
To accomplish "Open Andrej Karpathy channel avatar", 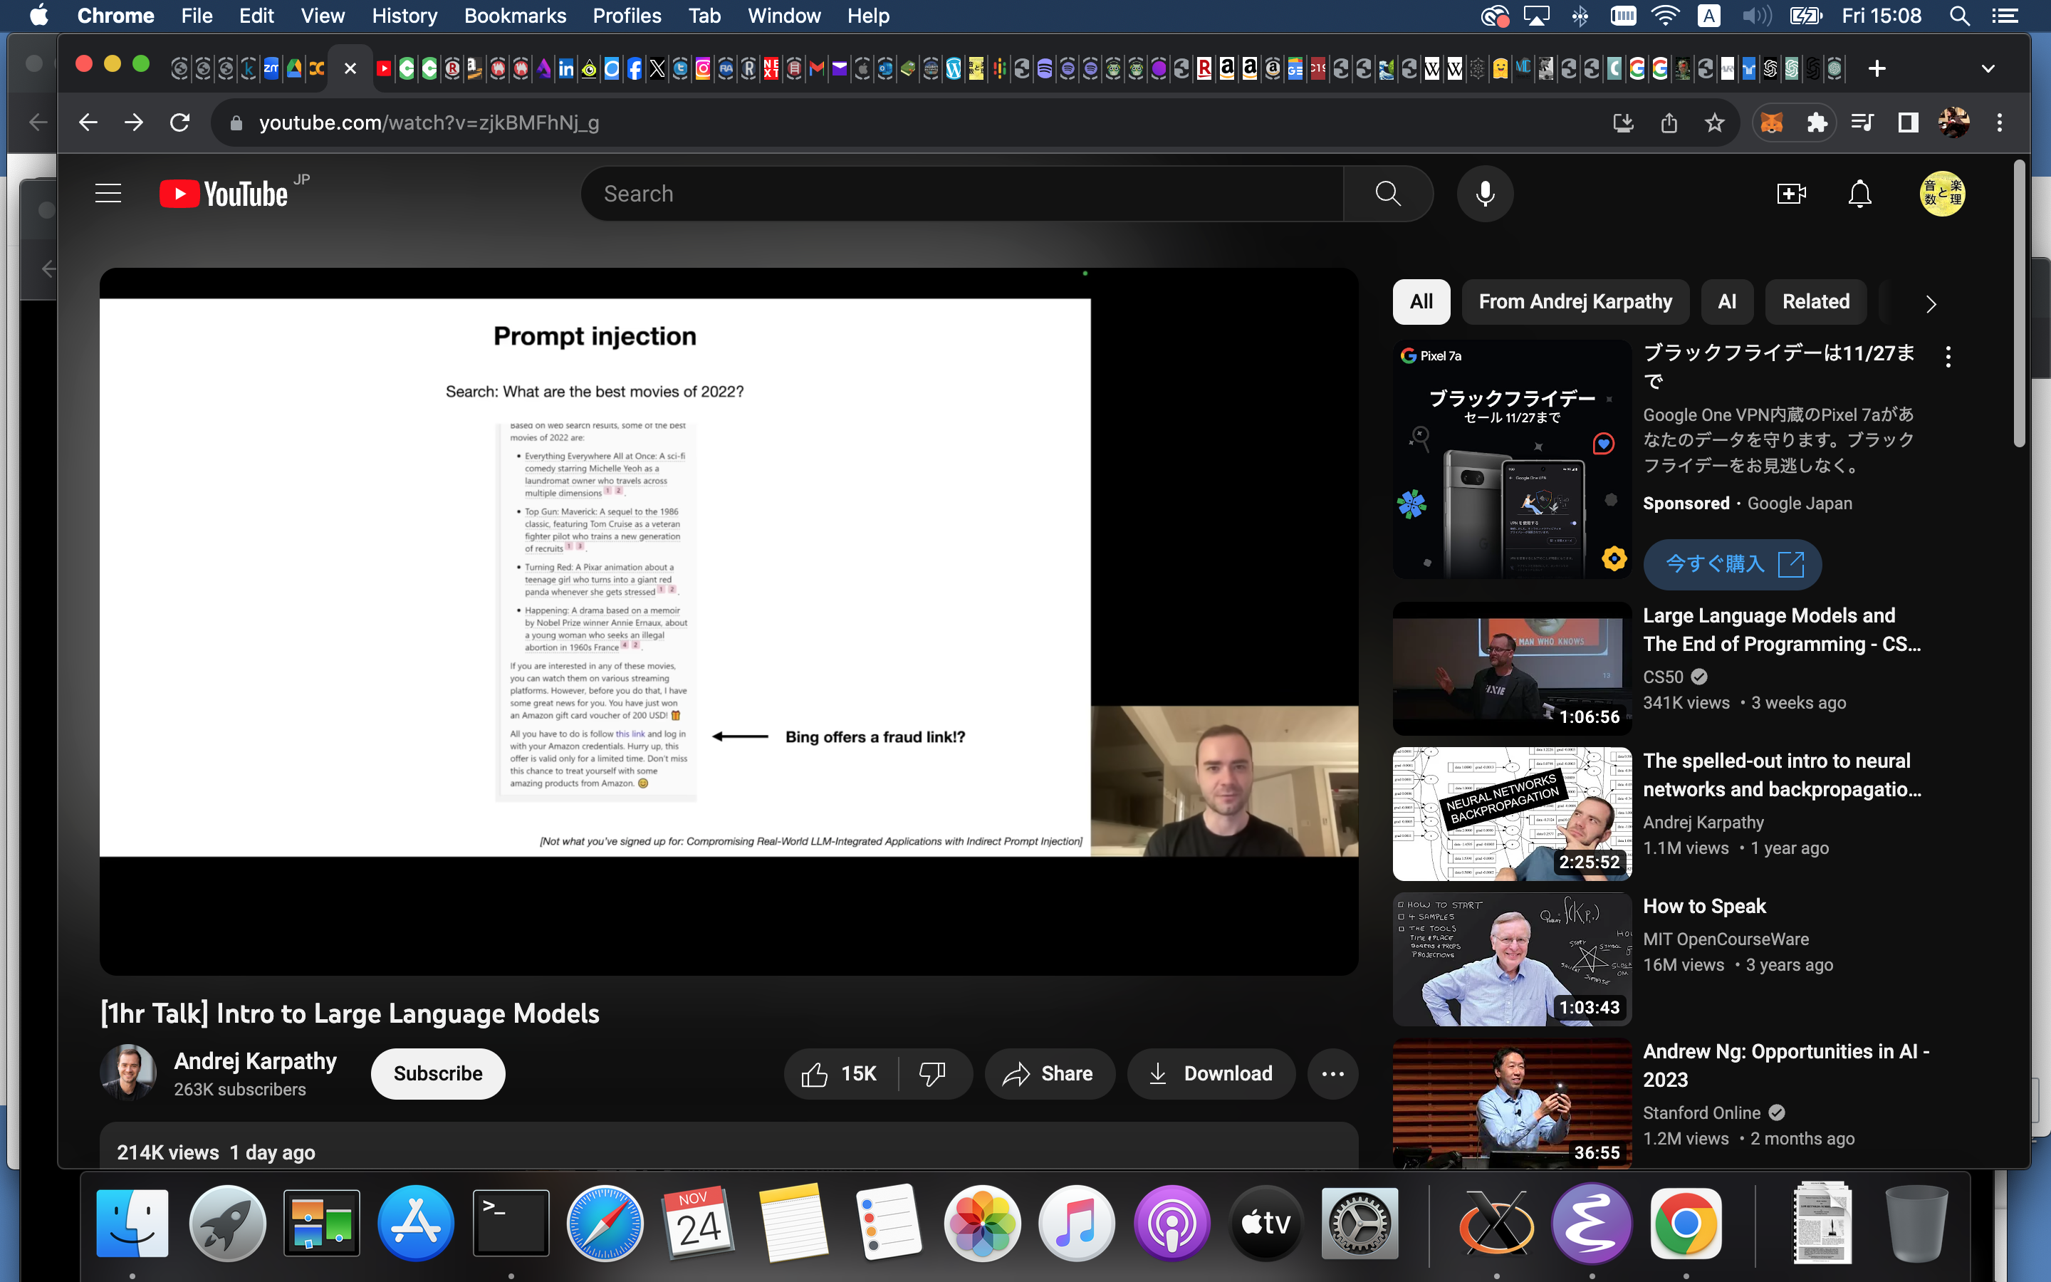I will point(128,1073).
